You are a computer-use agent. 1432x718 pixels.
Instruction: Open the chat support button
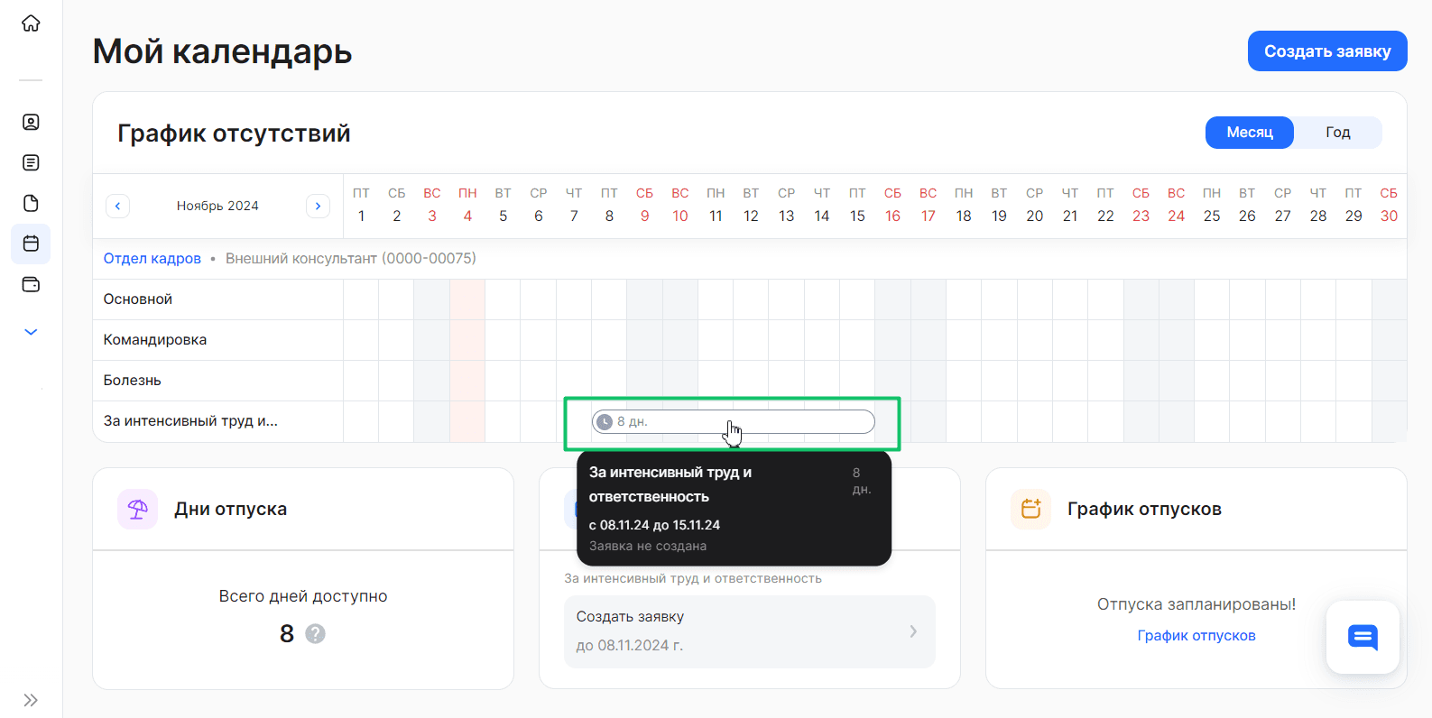[1363, 637]
